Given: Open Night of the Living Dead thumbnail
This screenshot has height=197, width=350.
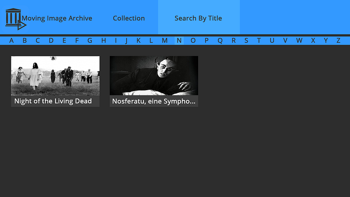Looking at the screenshot, I should 56,76.
